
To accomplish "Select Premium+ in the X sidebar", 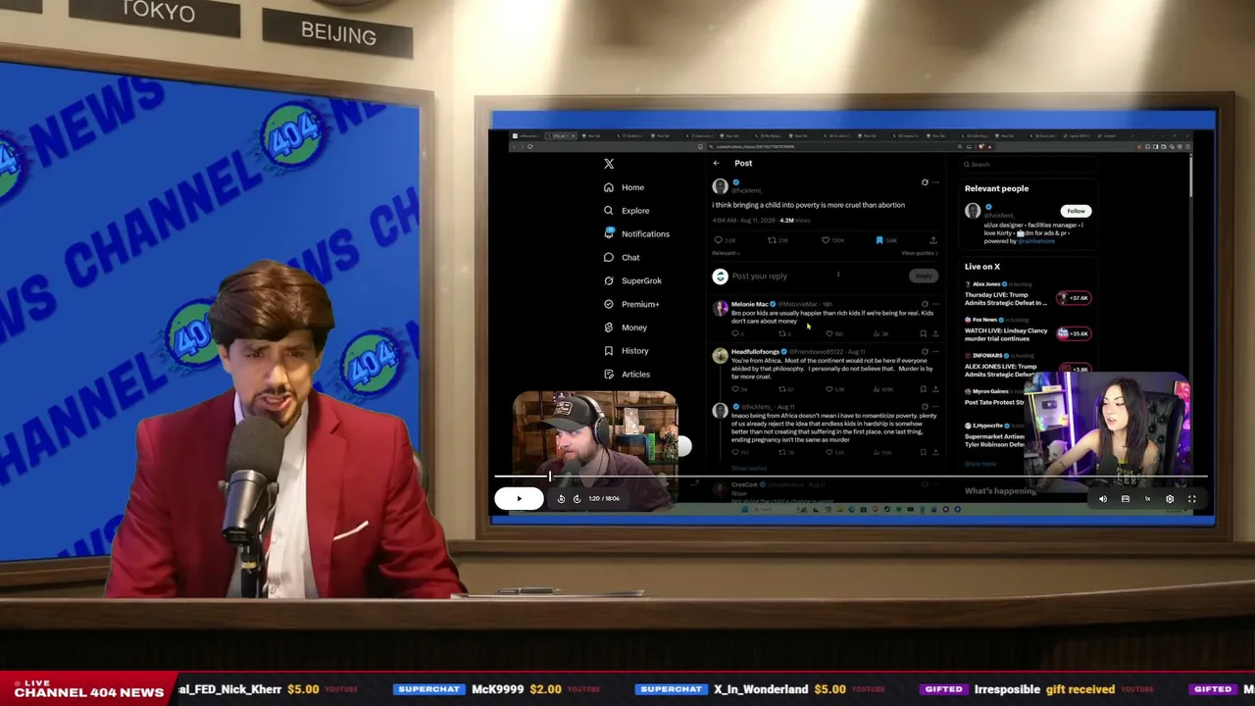I will click(x=631, y=304).
